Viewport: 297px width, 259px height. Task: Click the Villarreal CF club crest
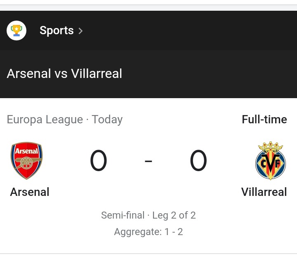pyautogui.click(x=271, y=160)
